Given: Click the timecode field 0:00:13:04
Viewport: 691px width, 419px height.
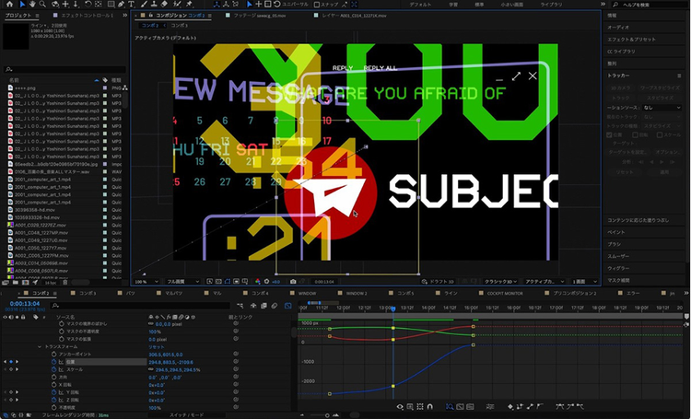Looking at the screenshot, I should tap(25, 304).
